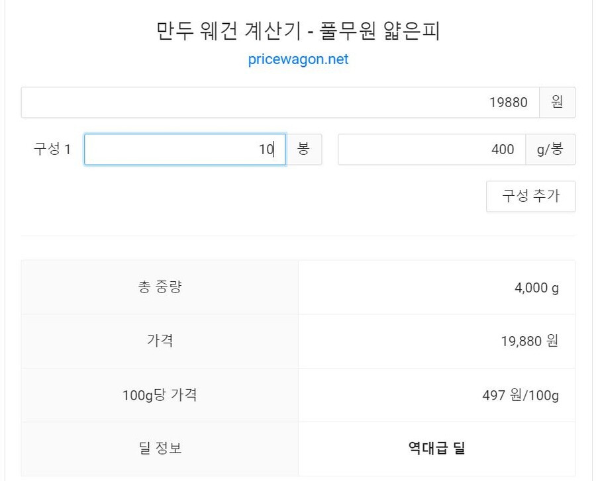Click the 구성 추가 button
The image size is (596, 481).
[530, 197]
